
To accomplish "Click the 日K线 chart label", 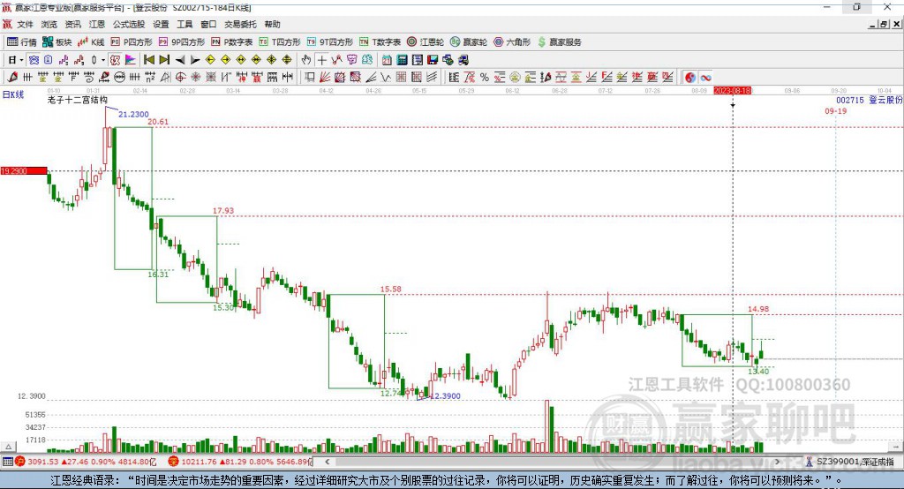I will tap(13, 94).
